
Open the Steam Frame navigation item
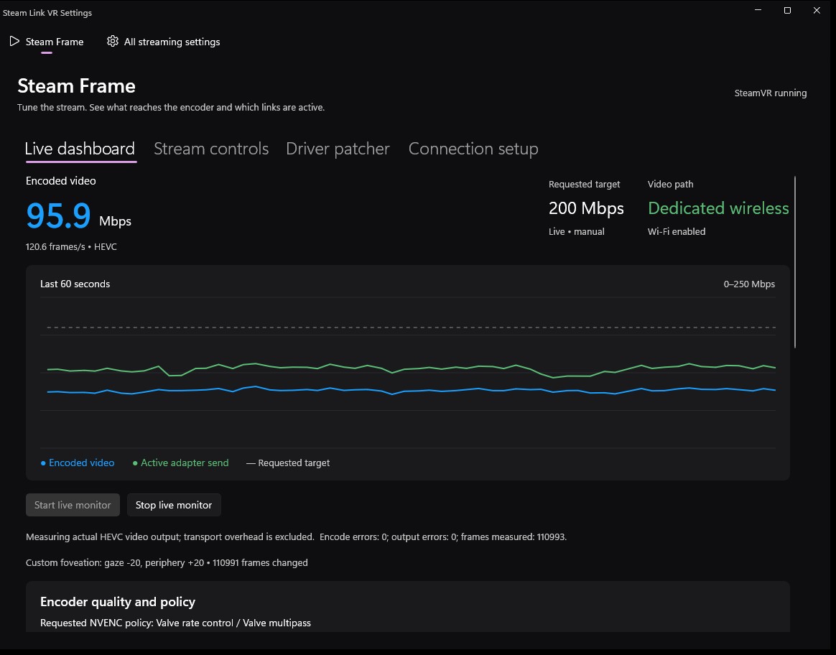tap(47, 42)
